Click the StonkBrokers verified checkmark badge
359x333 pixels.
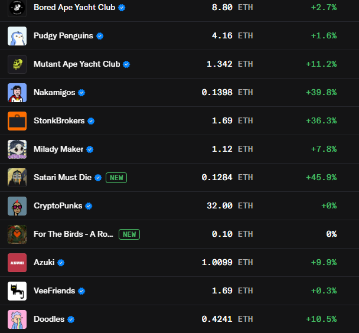point(91,121)
